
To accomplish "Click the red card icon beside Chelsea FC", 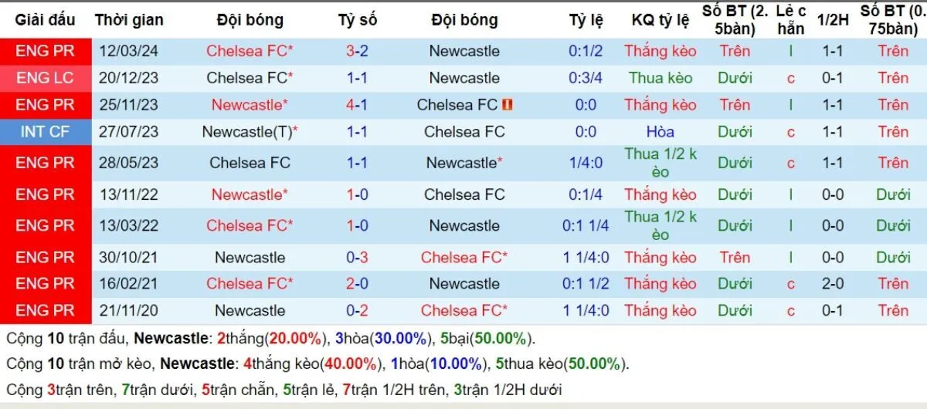I will [508, 105].
